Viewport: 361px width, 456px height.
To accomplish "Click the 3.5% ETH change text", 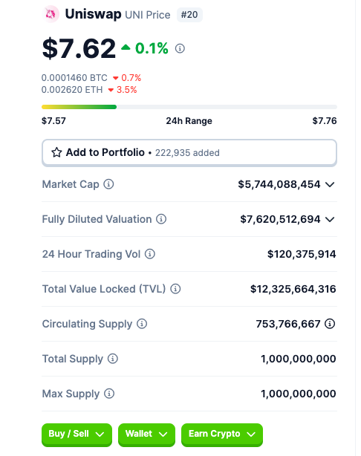I will [x=127, y=90].
